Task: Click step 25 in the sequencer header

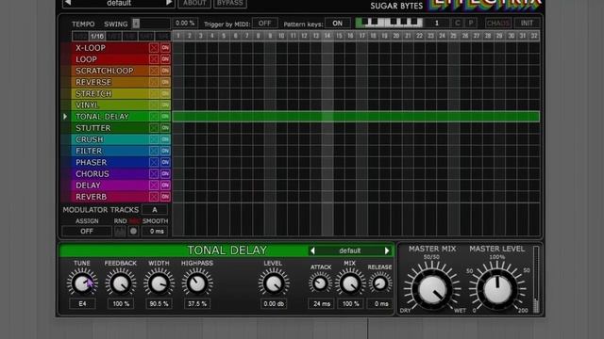Action: 453,36
